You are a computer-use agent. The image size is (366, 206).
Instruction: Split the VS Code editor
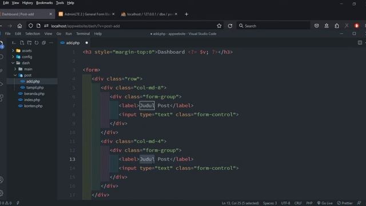tap(360, 43)
